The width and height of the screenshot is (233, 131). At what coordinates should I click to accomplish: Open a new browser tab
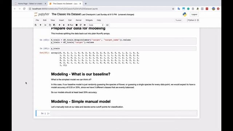(x=86, y=4)
